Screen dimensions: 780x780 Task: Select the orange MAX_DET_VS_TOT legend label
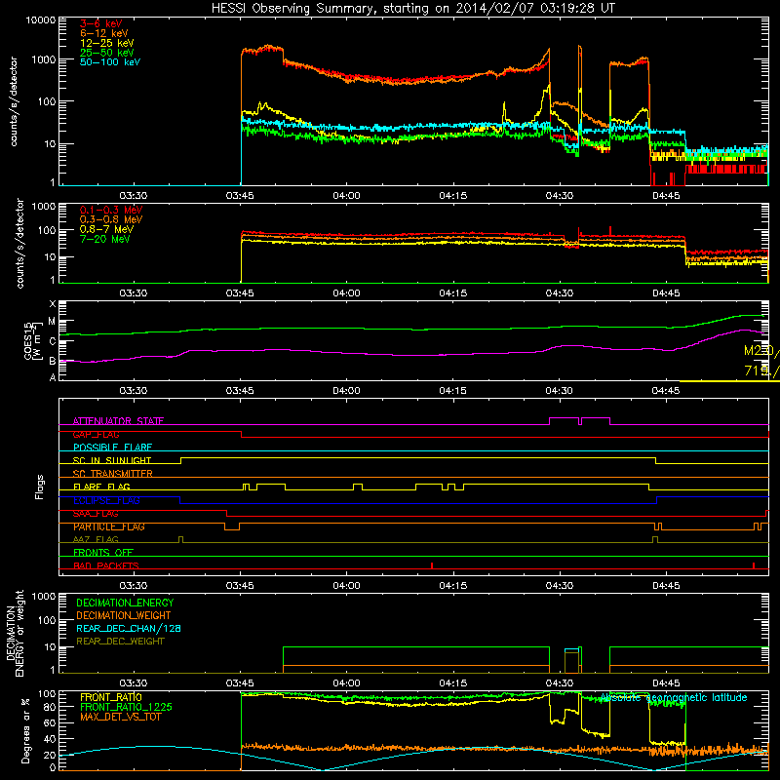click(120, 717)
